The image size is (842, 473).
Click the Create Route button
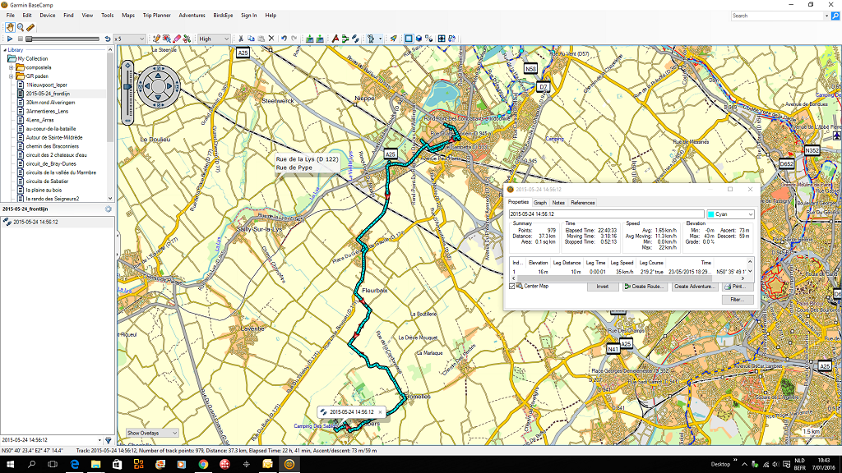pyautogui.click(x=645, y=287)
